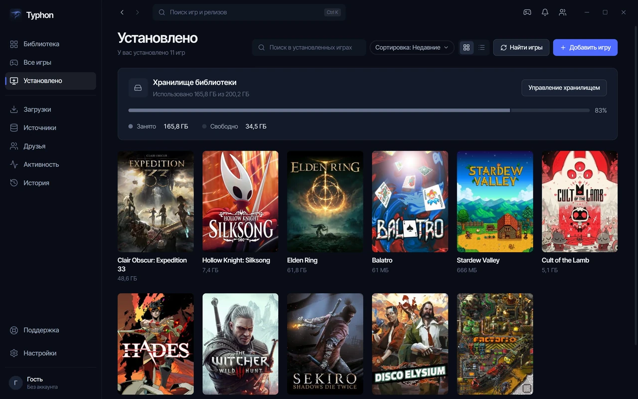Viewport: 638px width, 399px height.
Task: Open the «Гость» account profile
Action: coord(50,383)
